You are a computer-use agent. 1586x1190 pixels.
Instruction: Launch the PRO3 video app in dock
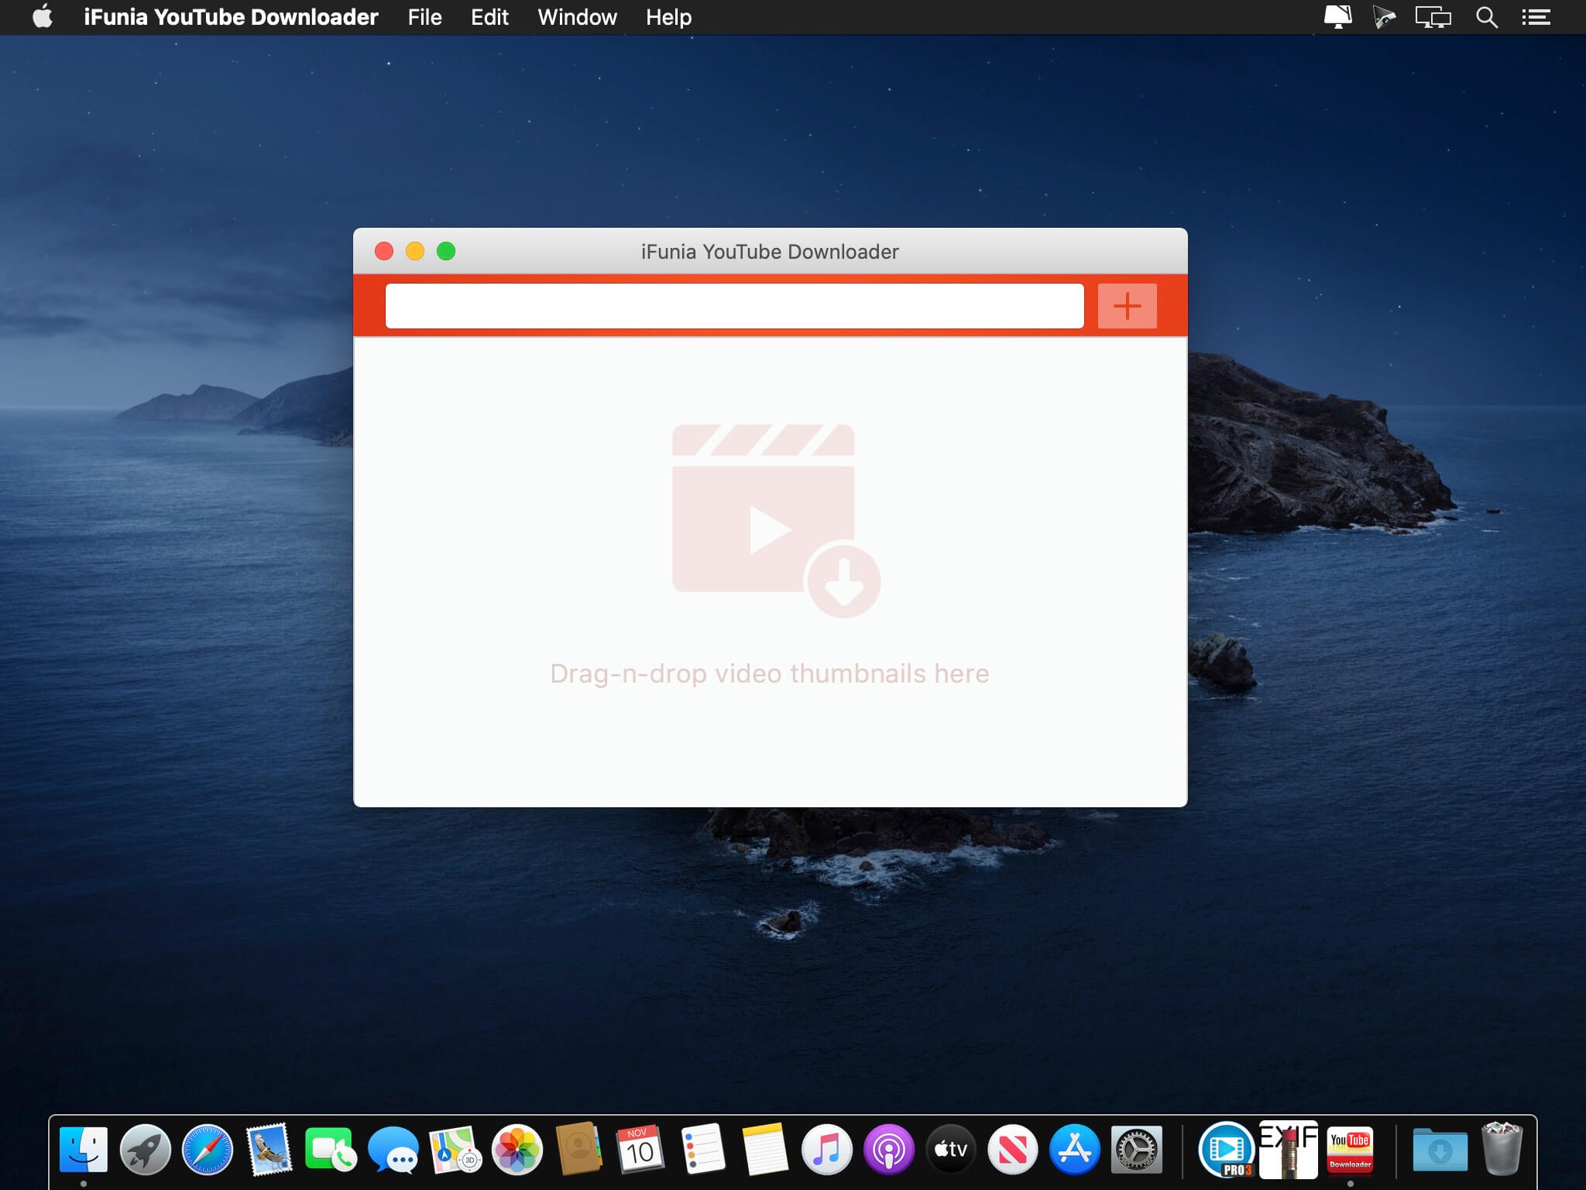(1227, 1150)
